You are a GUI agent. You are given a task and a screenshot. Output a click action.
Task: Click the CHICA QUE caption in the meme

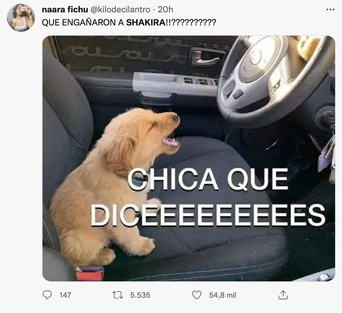tap(208, 180)
